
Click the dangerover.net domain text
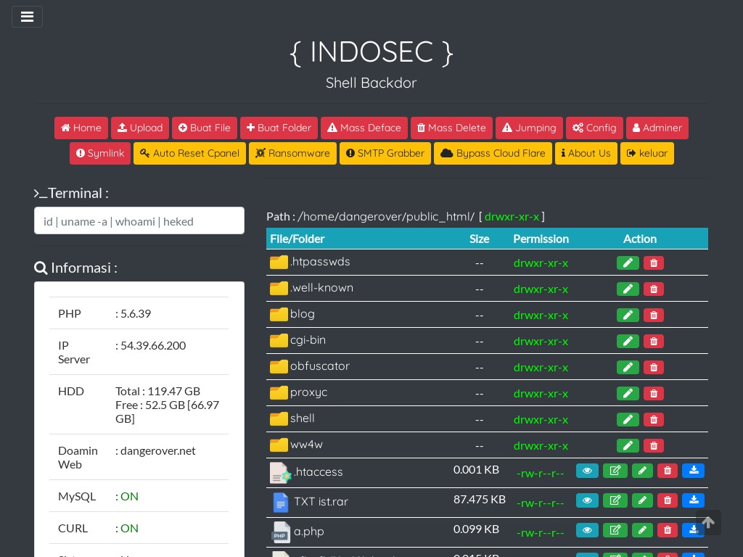(x=157, y=451)
